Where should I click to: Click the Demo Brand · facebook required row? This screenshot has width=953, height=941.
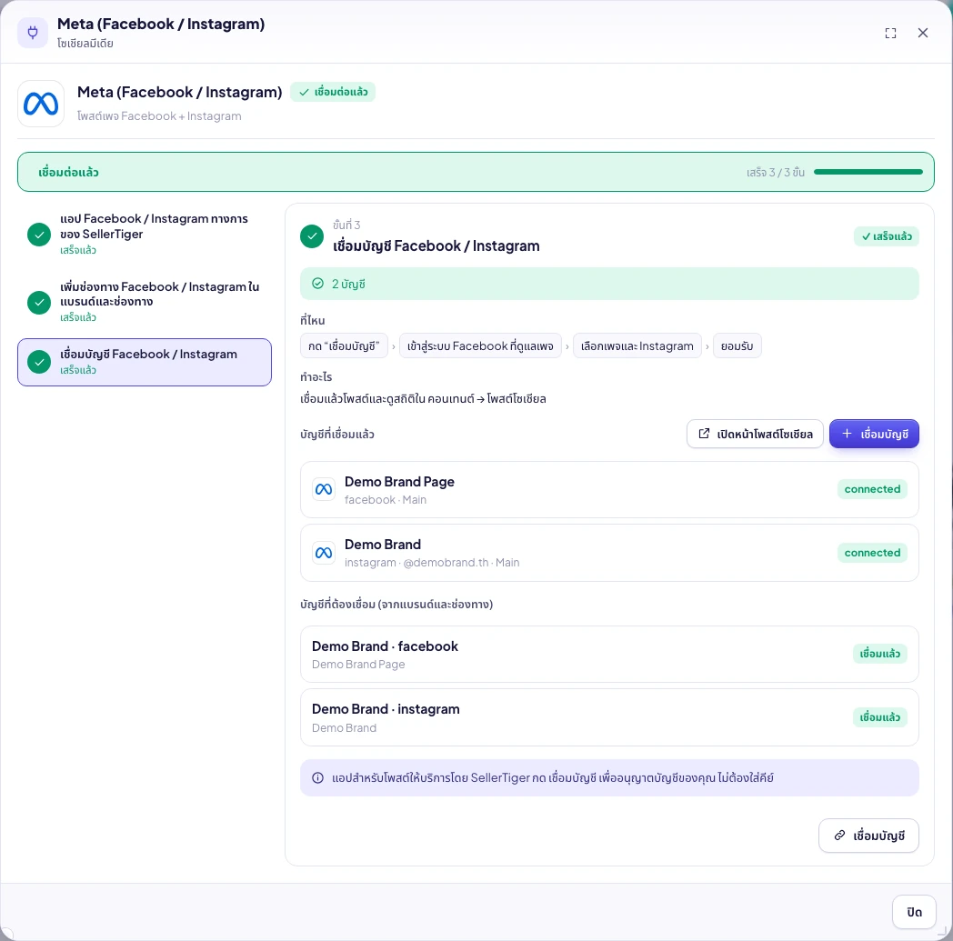click(609, 655)
